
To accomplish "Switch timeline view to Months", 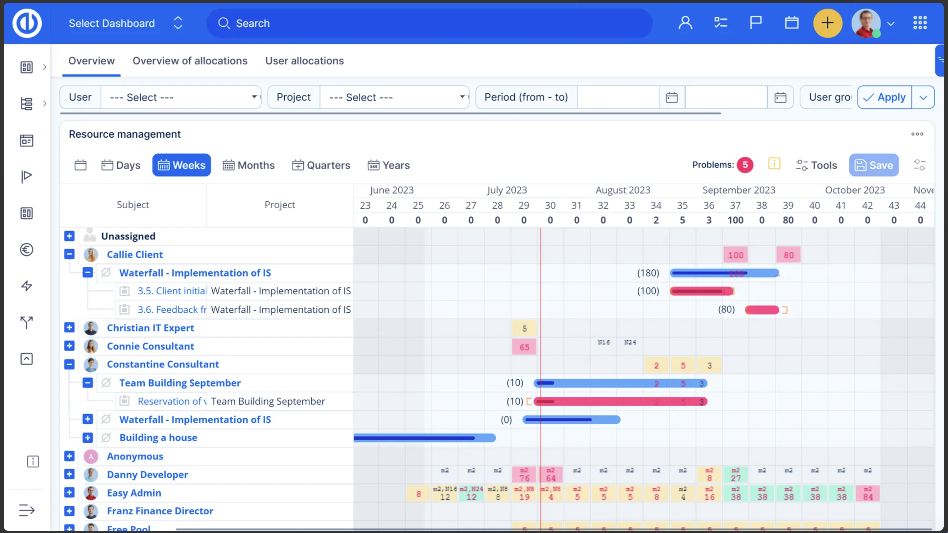I will pyautogui.click(x=248, y=165).
